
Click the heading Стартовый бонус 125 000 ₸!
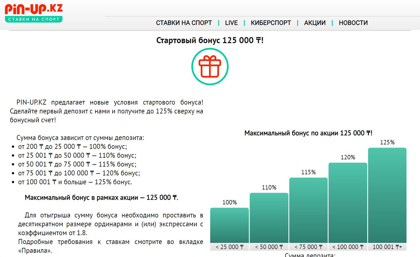[210, 40]
